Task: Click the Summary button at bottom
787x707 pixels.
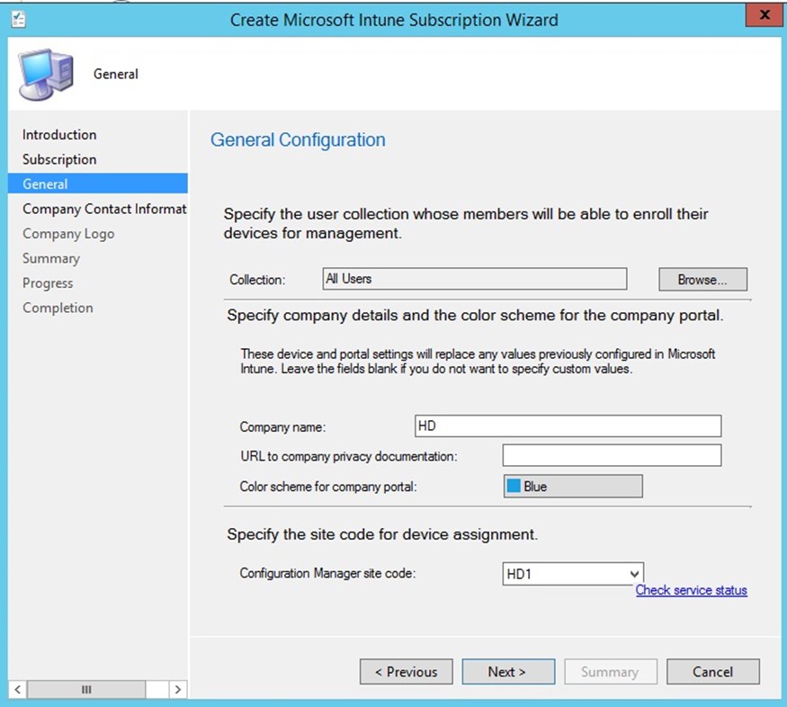Action: [611, 671]
